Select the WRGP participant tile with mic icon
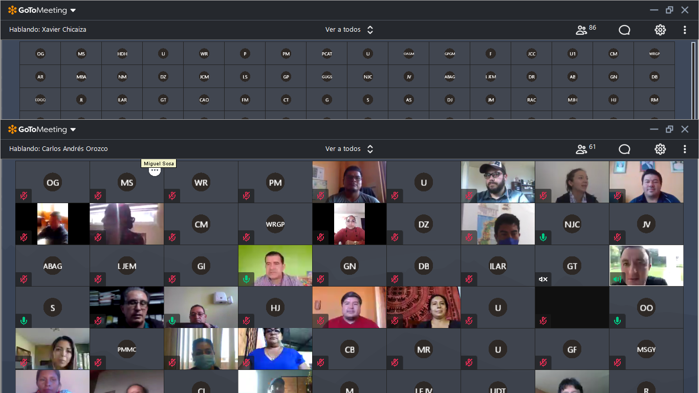The width and height of the screenshot is (699, 393). (x=275, y=224)
